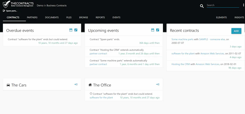Open partner contract link under Some machine parts

tap(98, 64)
